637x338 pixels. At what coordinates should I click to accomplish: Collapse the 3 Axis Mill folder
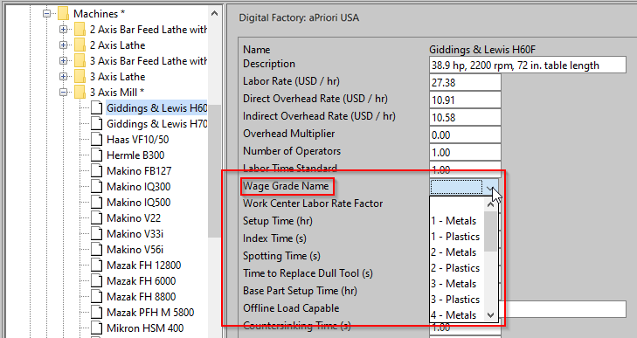click(63, 93)
